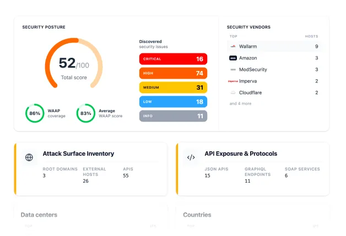Click the ROOT DOMAINS value 3

pyautogui.click(x=44, y=175)
